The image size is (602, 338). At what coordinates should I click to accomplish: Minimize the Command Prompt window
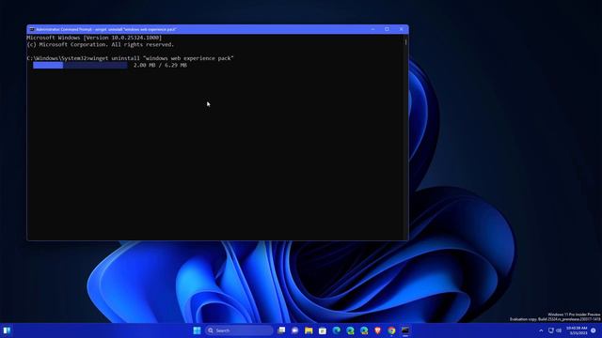[x=372, y=29]
